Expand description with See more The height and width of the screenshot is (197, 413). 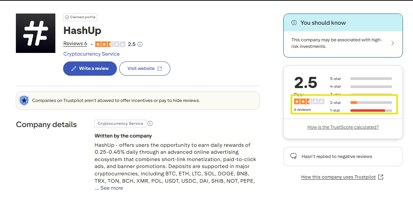point(111,188)
